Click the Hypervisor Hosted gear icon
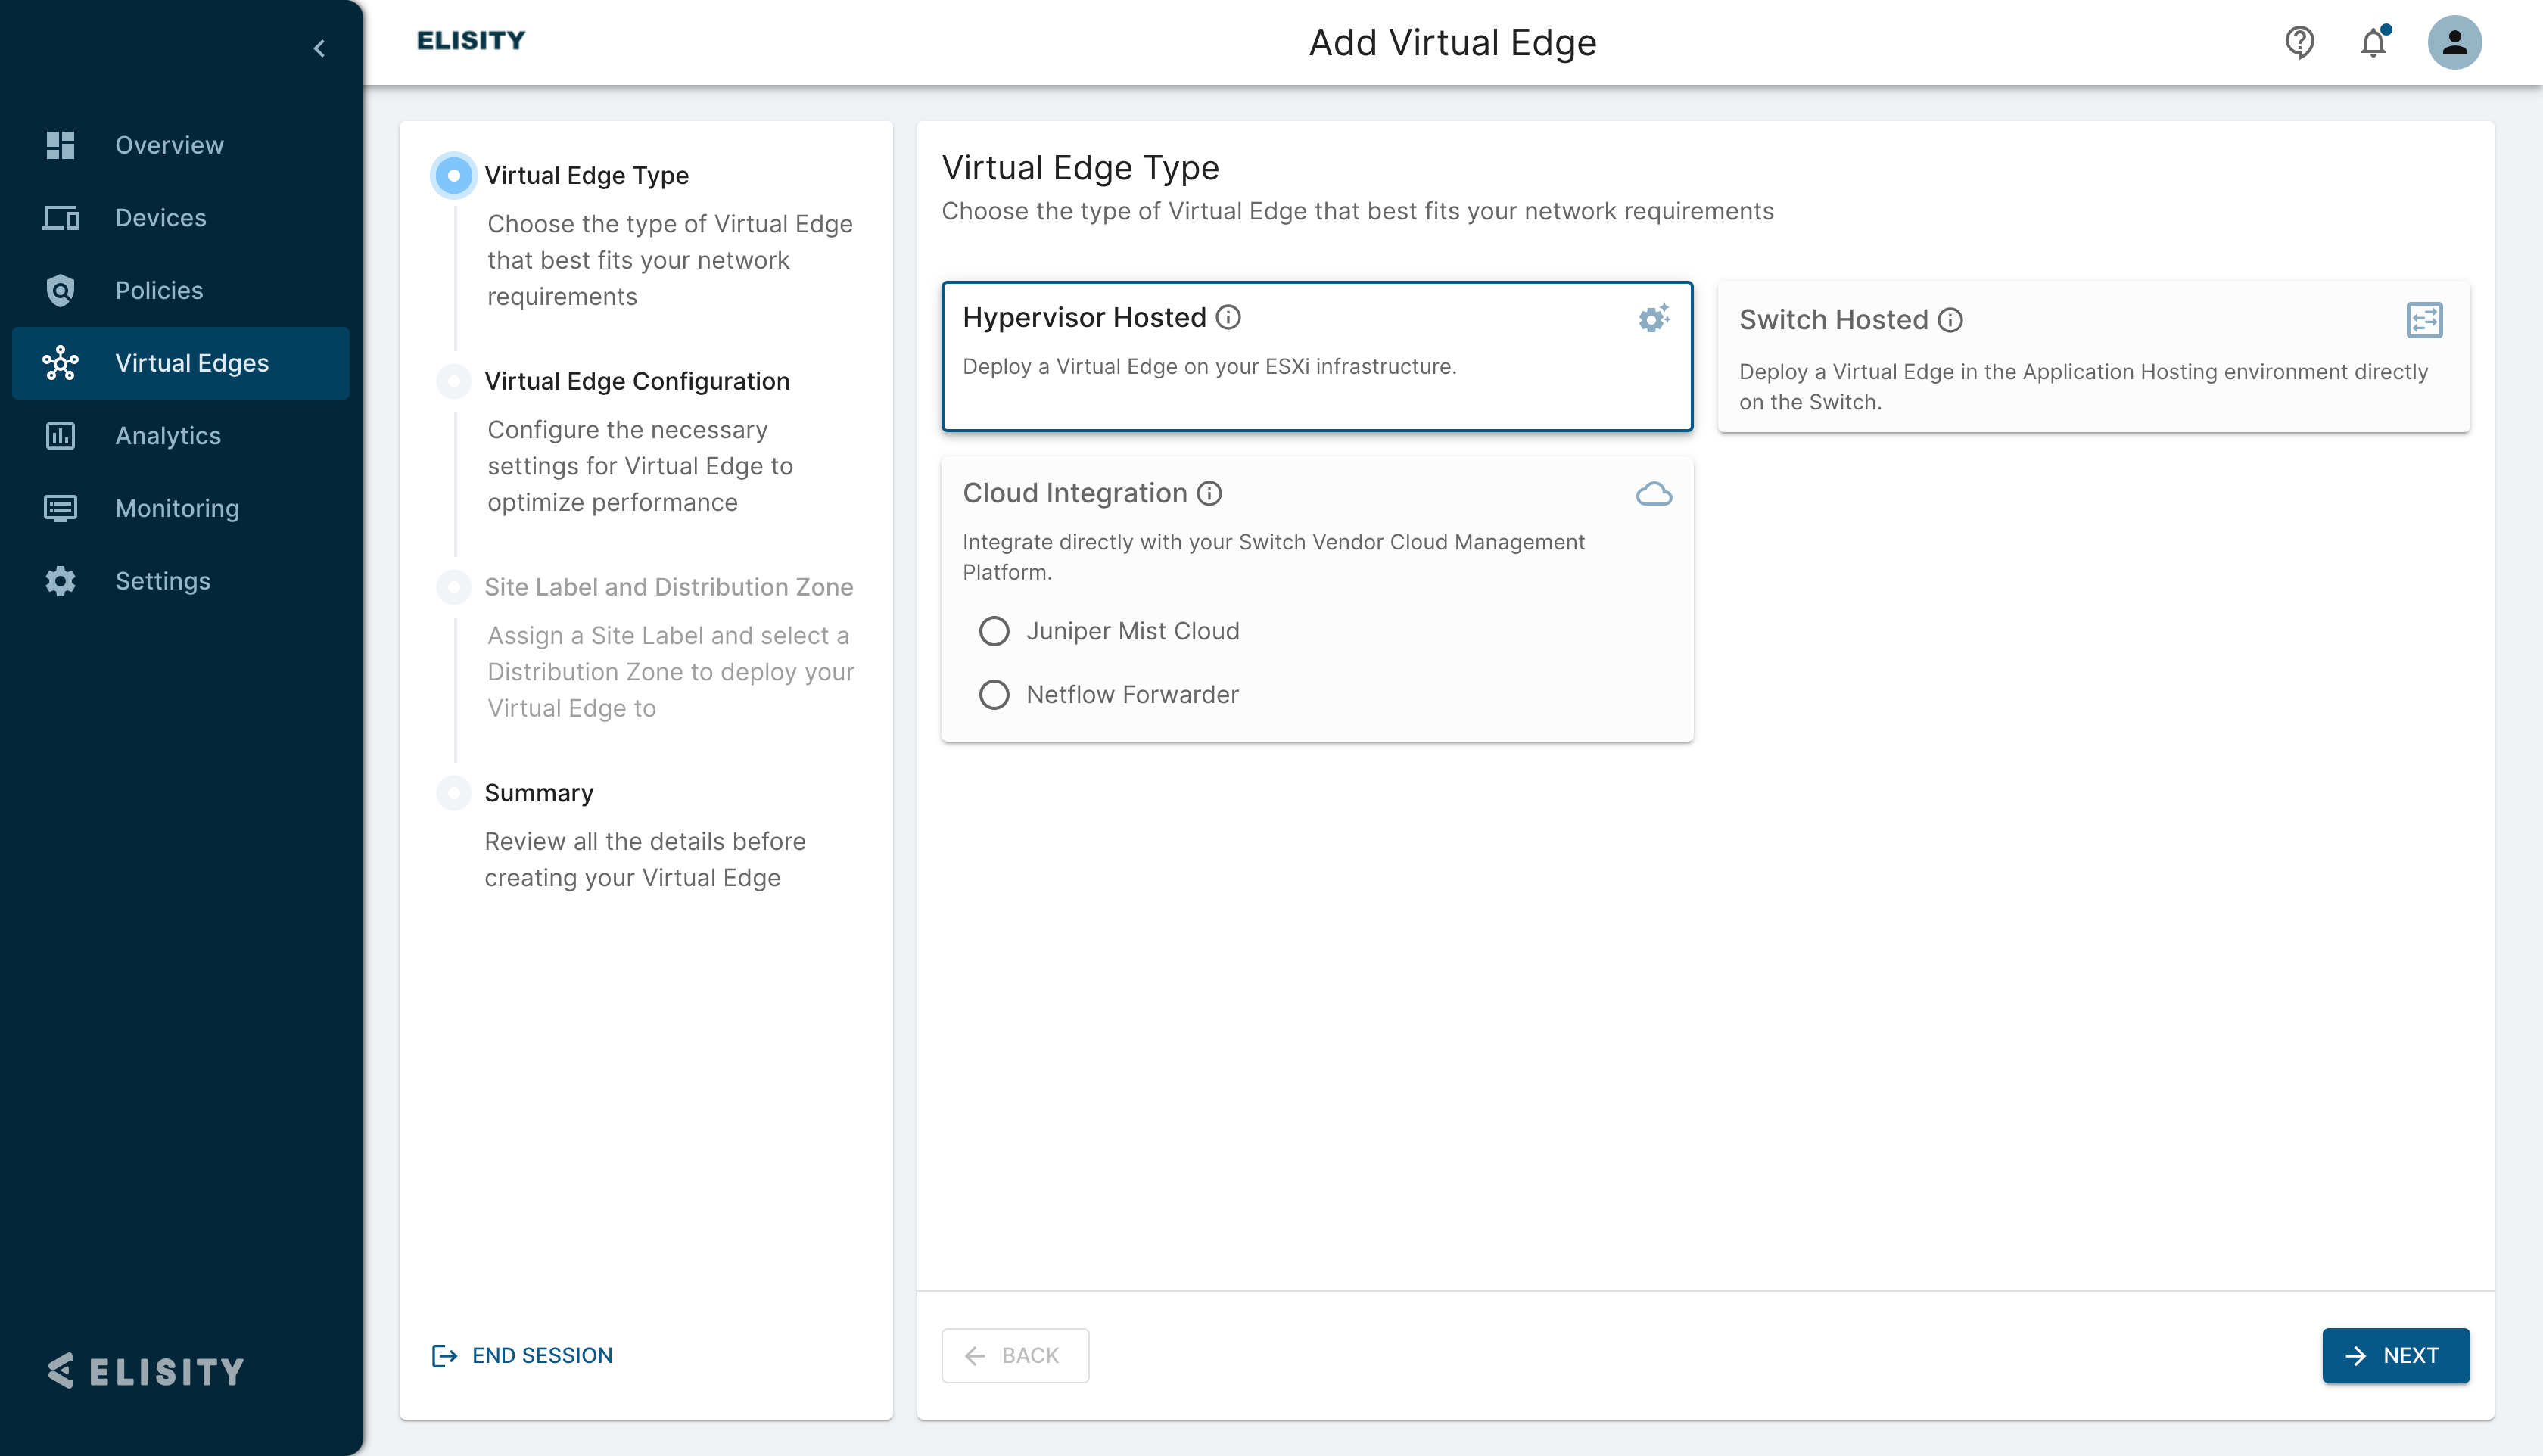Viewport: 2543px width, 1456px height. 1654,318
